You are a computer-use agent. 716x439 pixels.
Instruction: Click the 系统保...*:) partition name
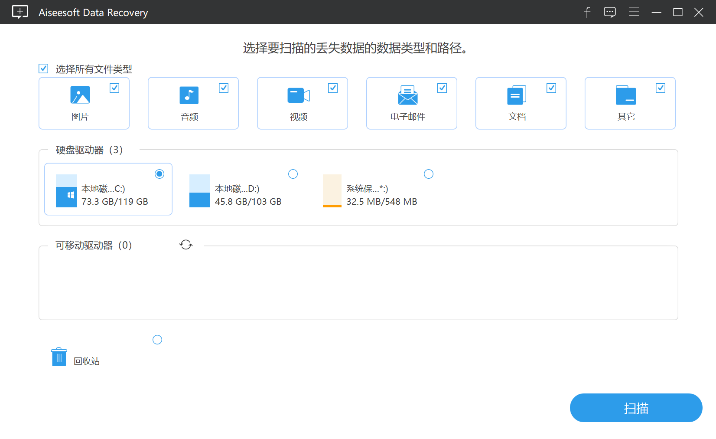pyautogui.click(x=367, y=189)
